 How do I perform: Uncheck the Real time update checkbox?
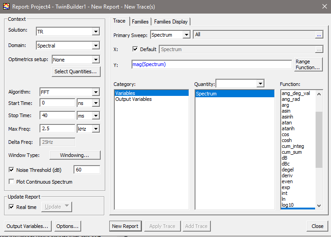(x=12, y=207)
